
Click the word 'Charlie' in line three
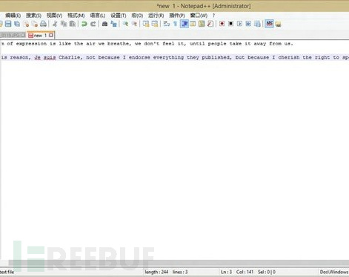[70, 57]
